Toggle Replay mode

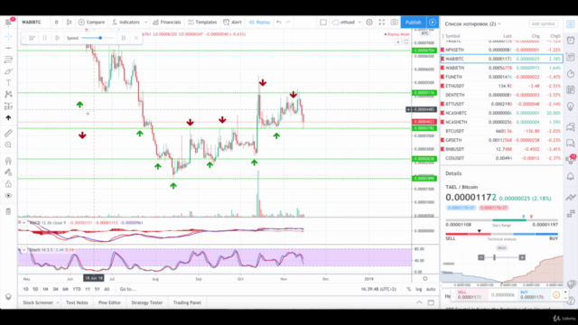pos(259,22)
